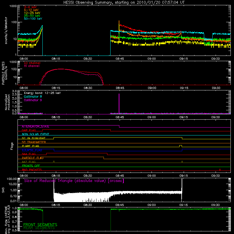Viewport: 234px width, 234px height.
Task: Select the HI channel legend label
Action: (x=32, y=66)
